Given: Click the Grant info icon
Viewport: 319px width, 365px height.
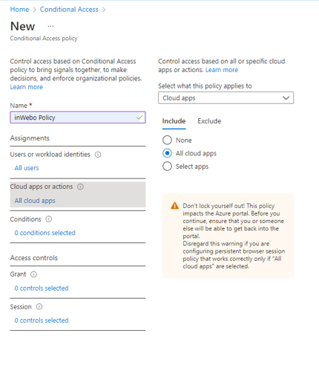Looking at the screenshot, I should coord(33,274).
